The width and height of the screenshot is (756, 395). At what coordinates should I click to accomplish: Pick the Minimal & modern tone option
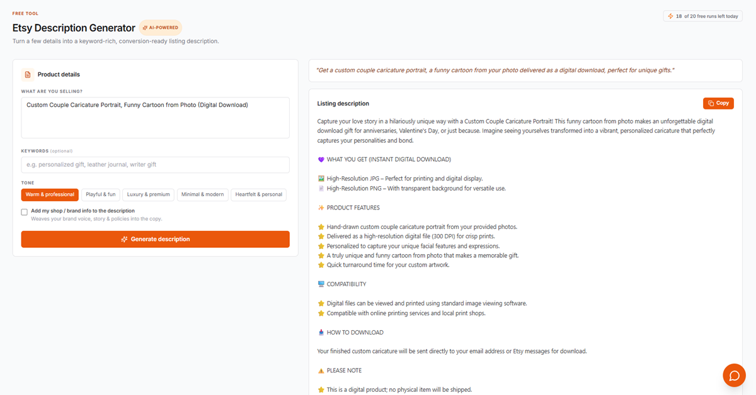202,194
